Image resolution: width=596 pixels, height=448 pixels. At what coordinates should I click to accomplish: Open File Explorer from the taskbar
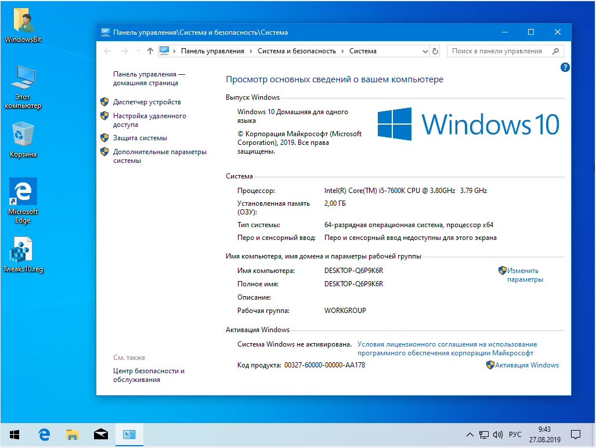[x=72, y=435]
